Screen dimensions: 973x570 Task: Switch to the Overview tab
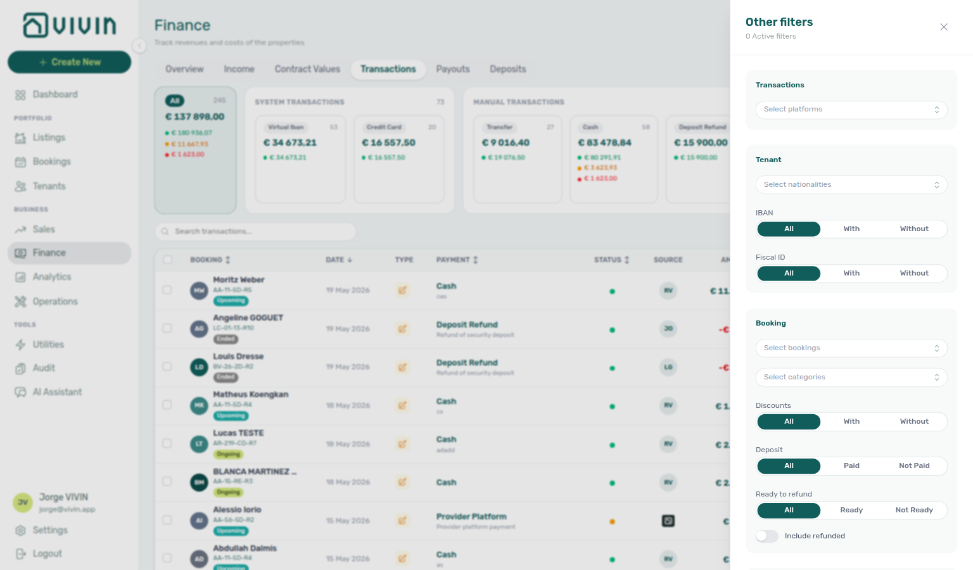click(185, 69)
